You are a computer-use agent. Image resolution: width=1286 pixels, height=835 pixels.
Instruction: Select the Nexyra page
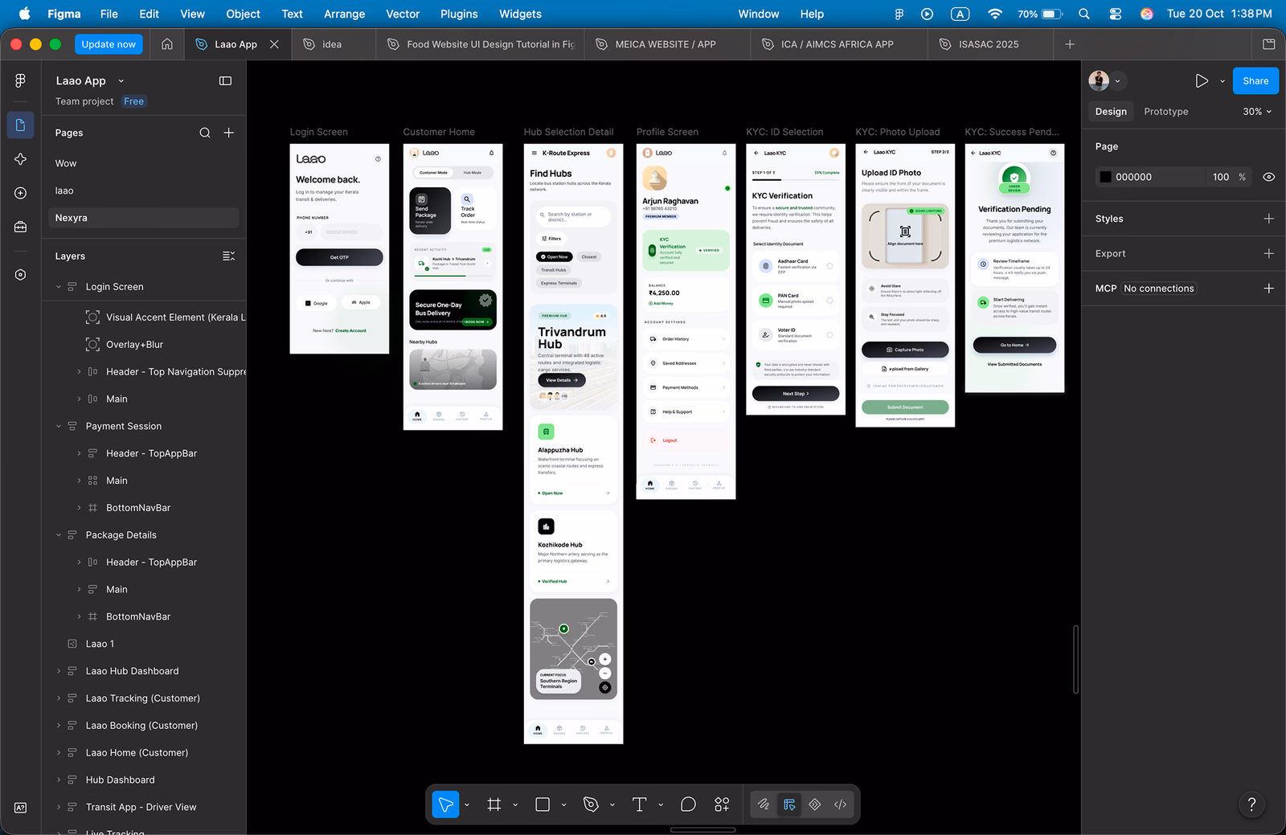(144, 218)
